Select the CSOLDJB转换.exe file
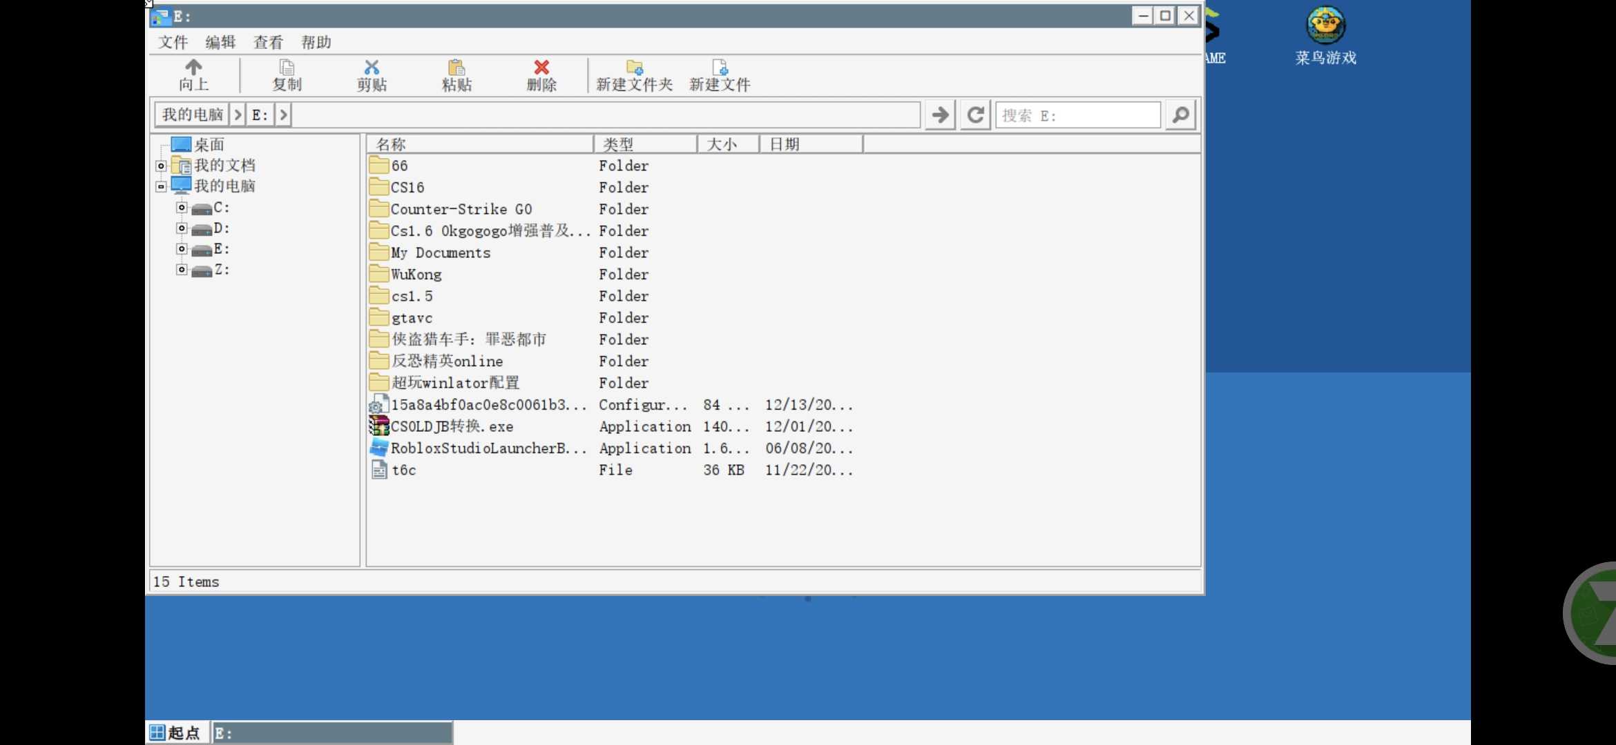The height and width of the screenshot is (745, 1616). (452, 426)
